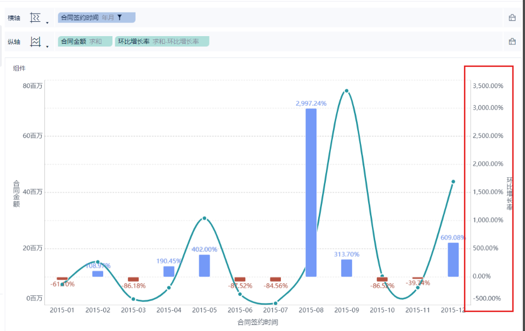Click the 2015-12 bar labeled 609.08%
This screenshot has width=525, height=331.
pos(453,259)
